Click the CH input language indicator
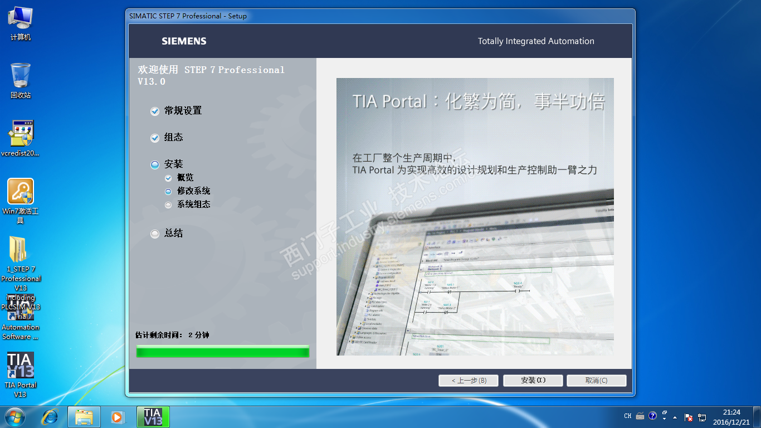The width and height of the screenshot is (761, 428). pos(628,416)
